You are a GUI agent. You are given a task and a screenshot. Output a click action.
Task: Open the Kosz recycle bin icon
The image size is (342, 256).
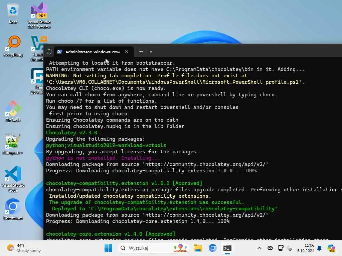(13, 13)
